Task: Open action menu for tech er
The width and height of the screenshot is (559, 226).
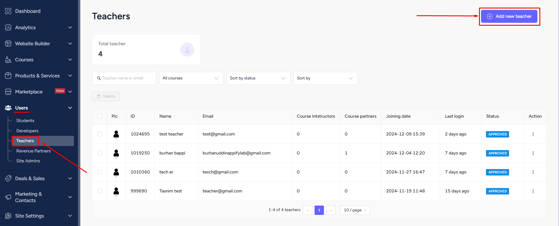Action: (533, 172)
